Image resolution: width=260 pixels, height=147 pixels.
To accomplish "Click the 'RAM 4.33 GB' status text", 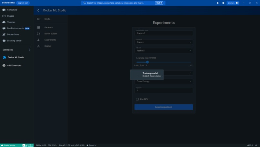I will coord(41,145).
